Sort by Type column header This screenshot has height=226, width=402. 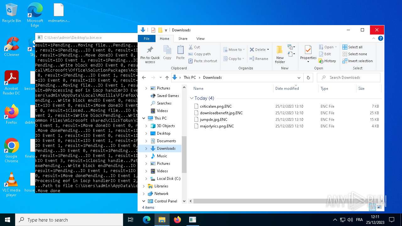point(337,89)
